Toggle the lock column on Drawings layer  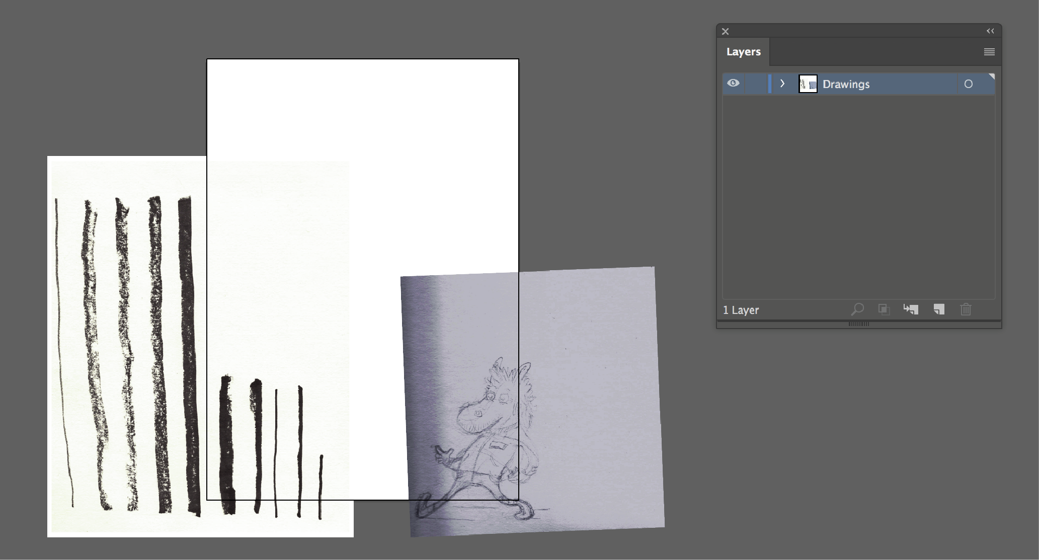(x=756, y=84)
